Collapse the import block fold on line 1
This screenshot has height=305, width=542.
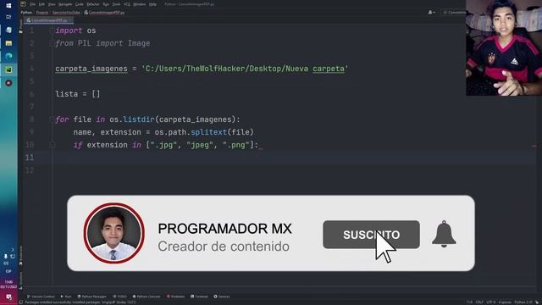point(52,30)
